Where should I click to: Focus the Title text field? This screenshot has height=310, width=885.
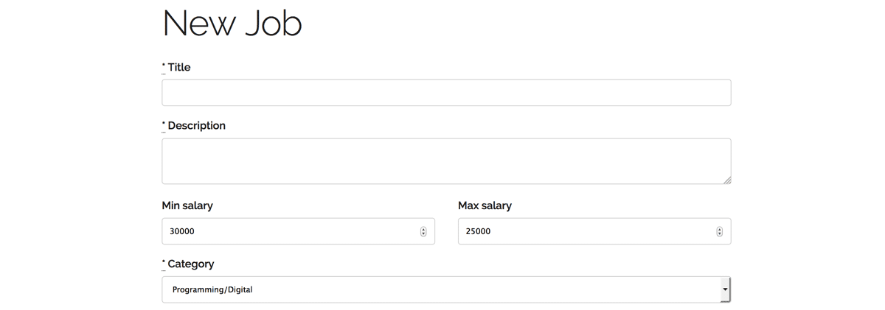446,93
